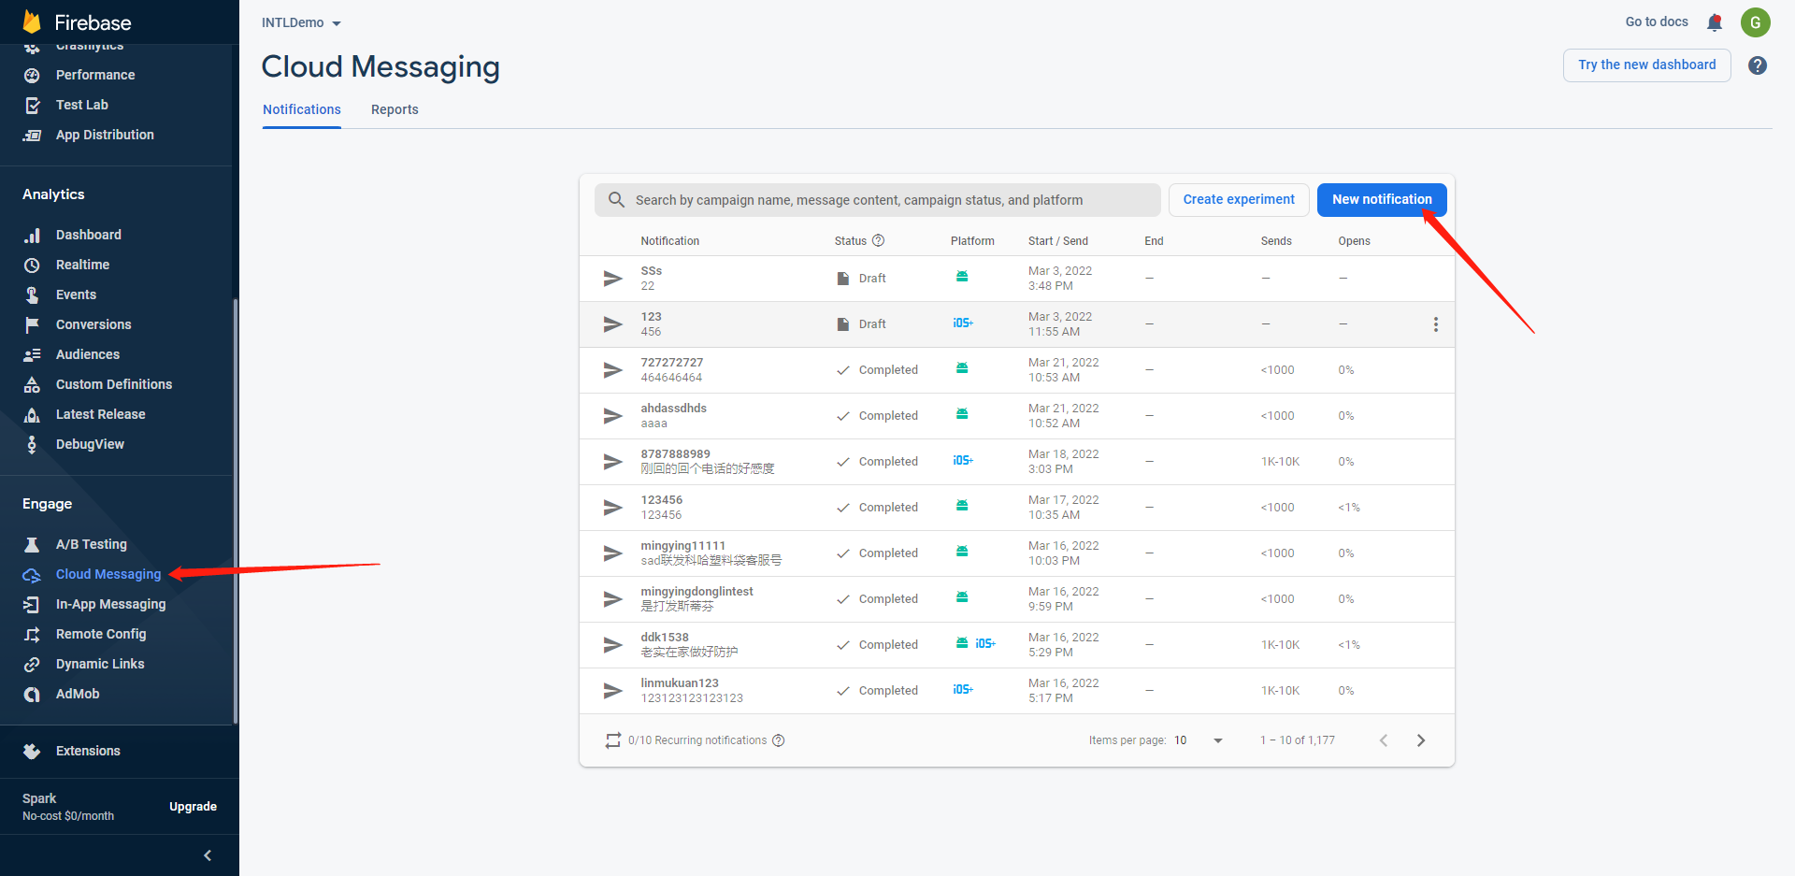Open Test Lab from the sidebar icon
The width and height of the screenshot is (1795, 876).
click(32, 105)
